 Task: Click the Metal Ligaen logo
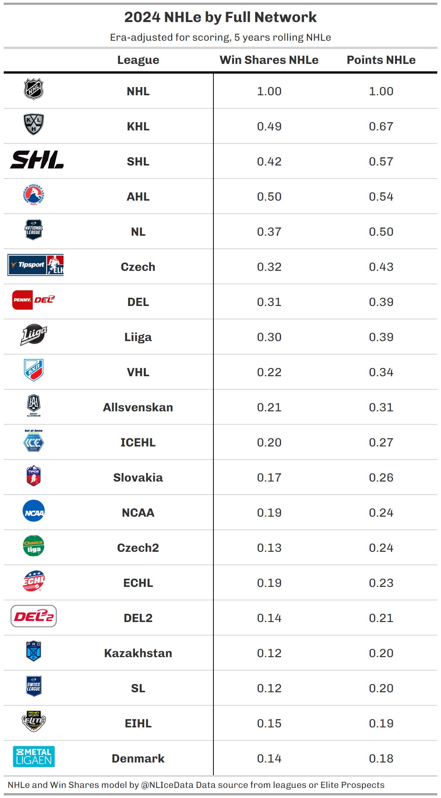click(34, 757)
